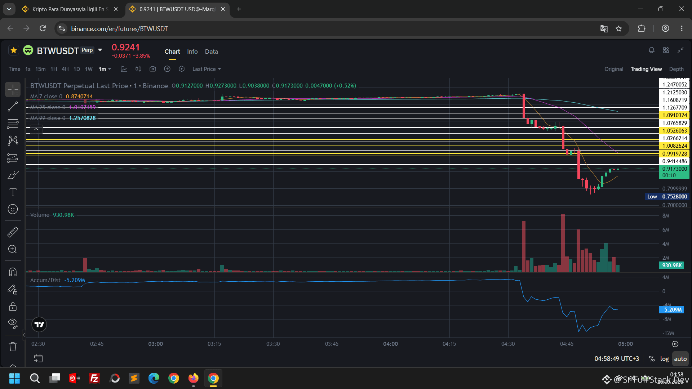Hide all drawings with the eye icon

pos(13,323)
